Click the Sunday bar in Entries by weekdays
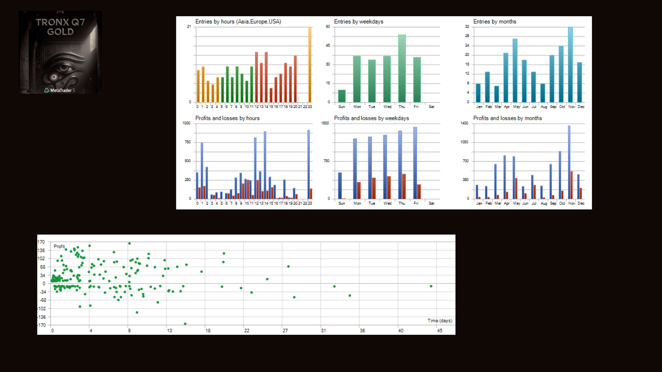Viewport: 662px width, 372px height. pos(342,96)
